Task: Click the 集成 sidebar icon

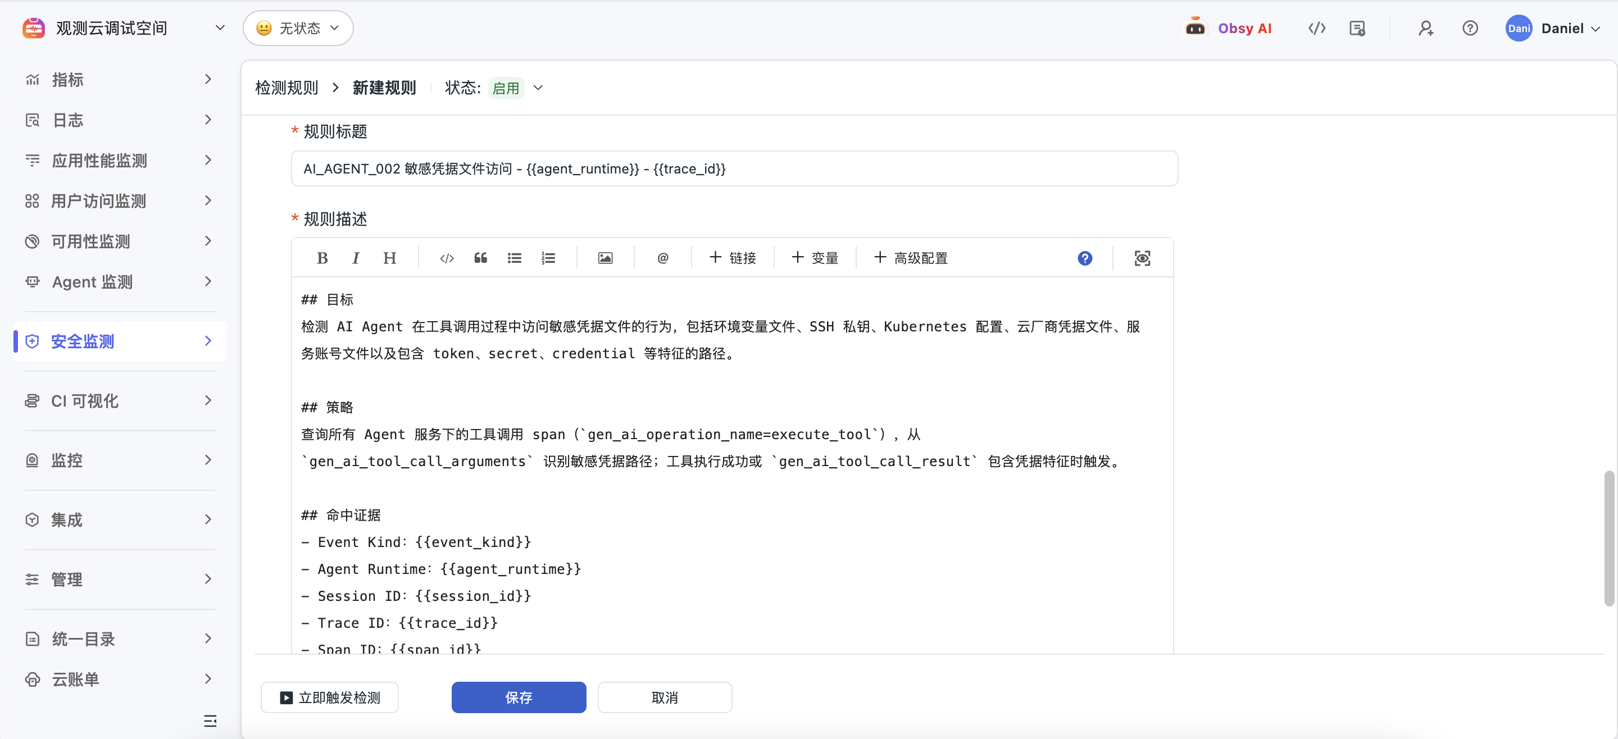Action: 32,520
